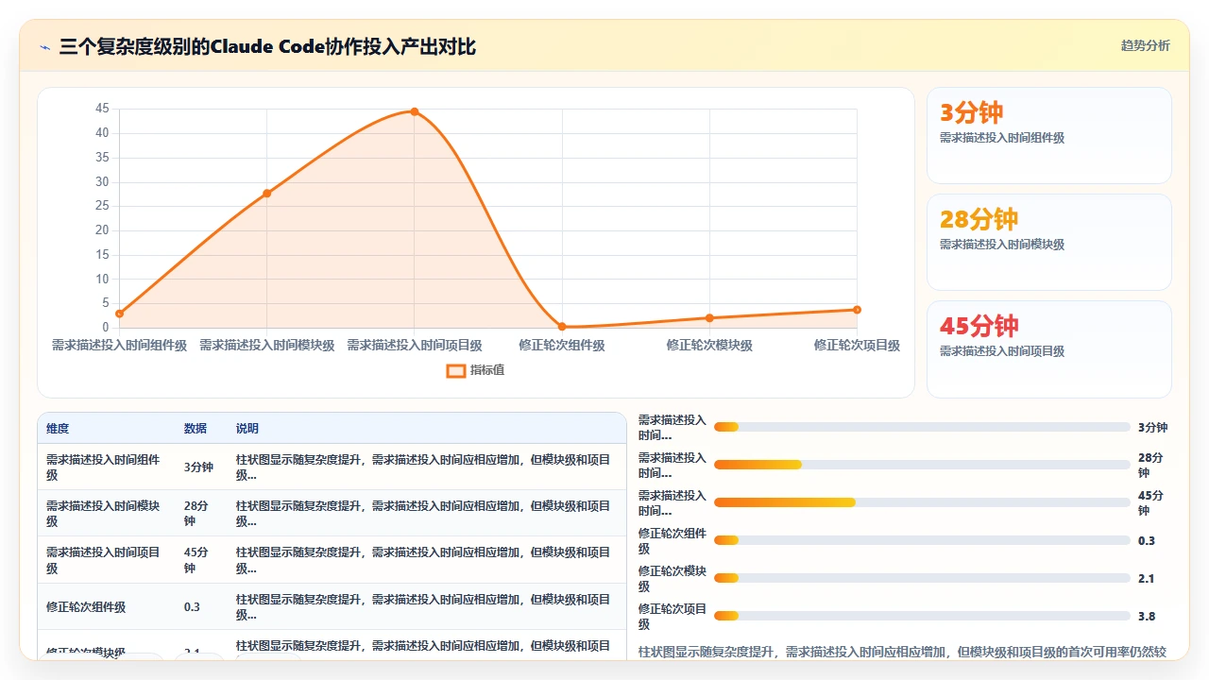
Task: Click the 说明 table column header
Action: point(247,429)
